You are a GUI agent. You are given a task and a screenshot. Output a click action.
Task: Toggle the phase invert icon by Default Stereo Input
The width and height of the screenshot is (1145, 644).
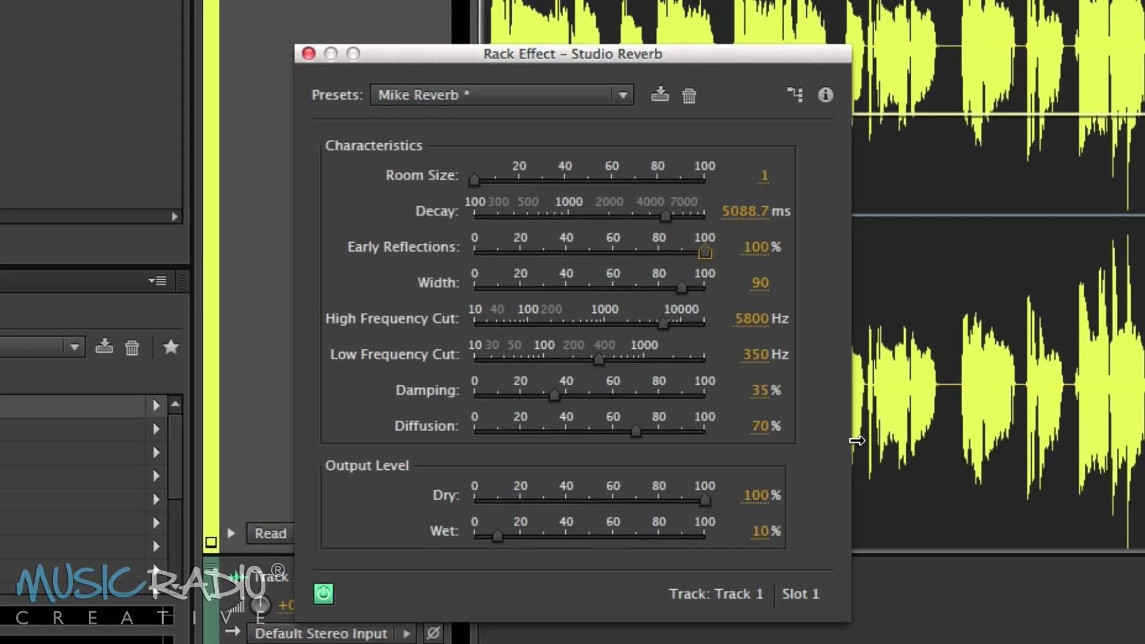point(434,633)
